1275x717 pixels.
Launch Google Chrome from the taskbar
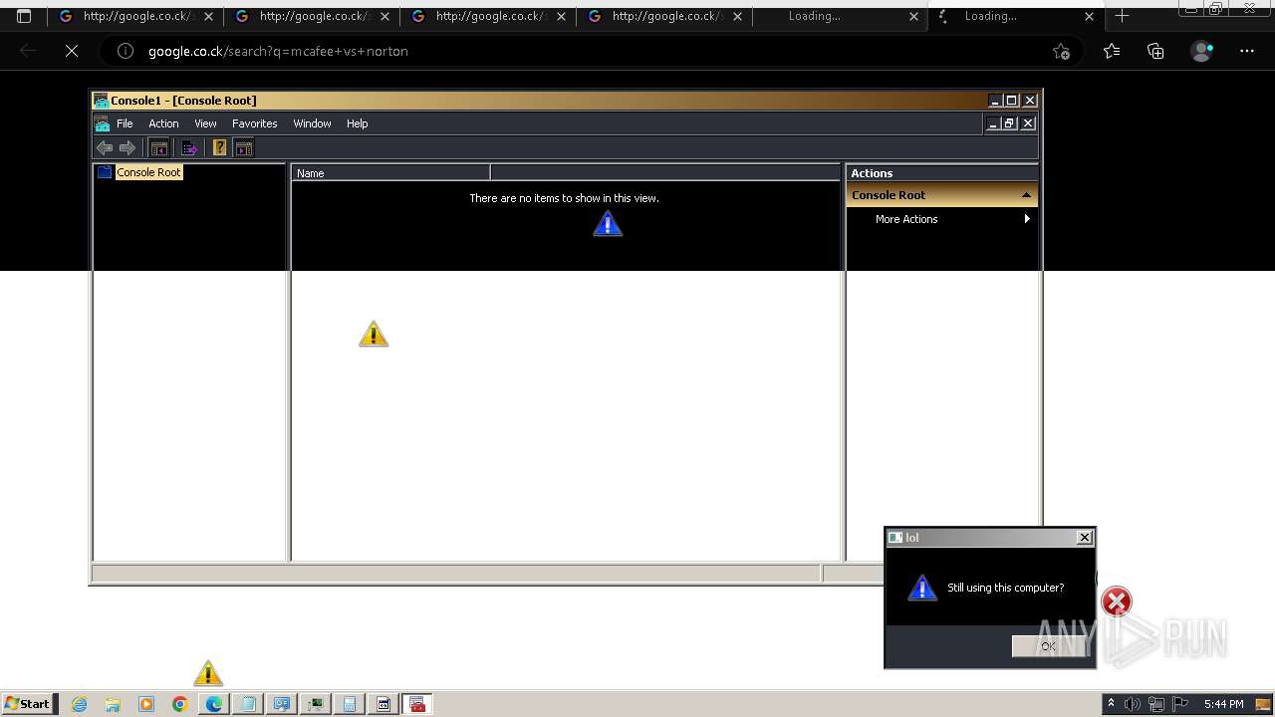(179, 704)
